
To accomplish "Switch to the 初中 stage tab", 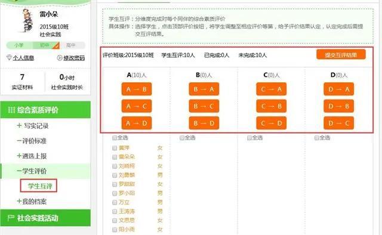I will pyautogui.click(x=45, y=45).
